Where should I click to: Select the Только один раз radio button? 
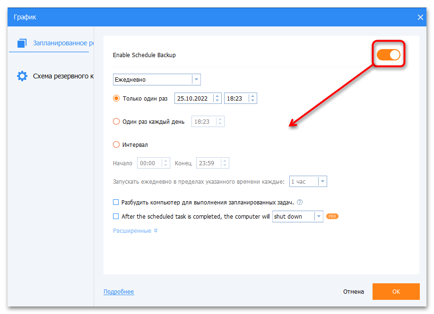click(x=116, y=98)
